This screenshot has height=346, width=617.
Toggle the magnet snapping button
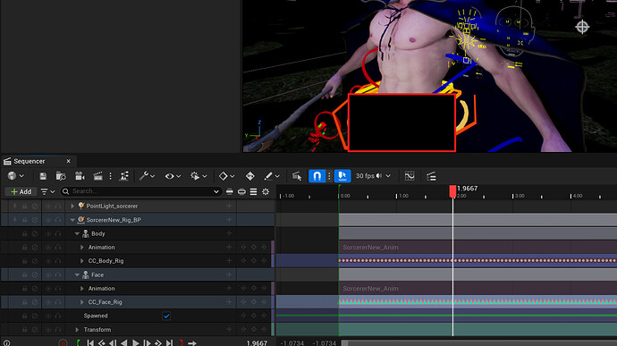tap(317, 176)
